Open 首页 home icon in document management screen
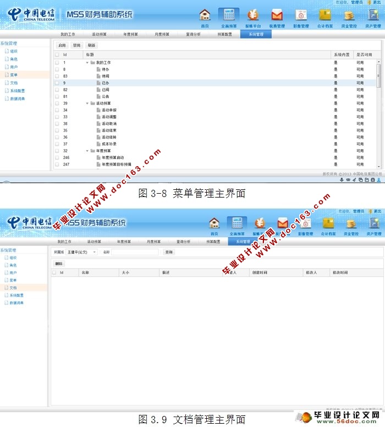Viewport: 385px width, 427px height. coord(215,223)
